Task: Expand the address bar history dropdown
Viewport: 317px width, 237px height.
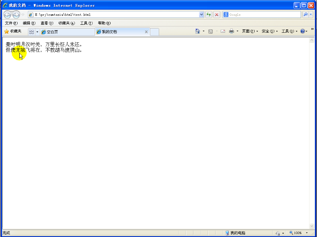Action: pos(201,15)
